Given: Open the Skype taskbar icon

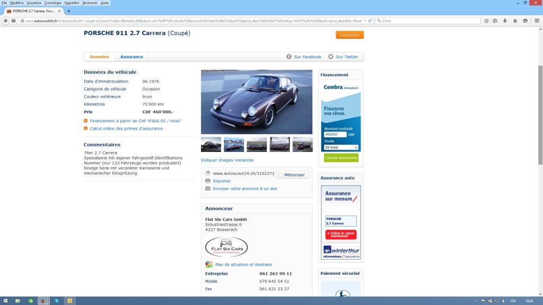Looking at the screenshot, I should 57,301.
